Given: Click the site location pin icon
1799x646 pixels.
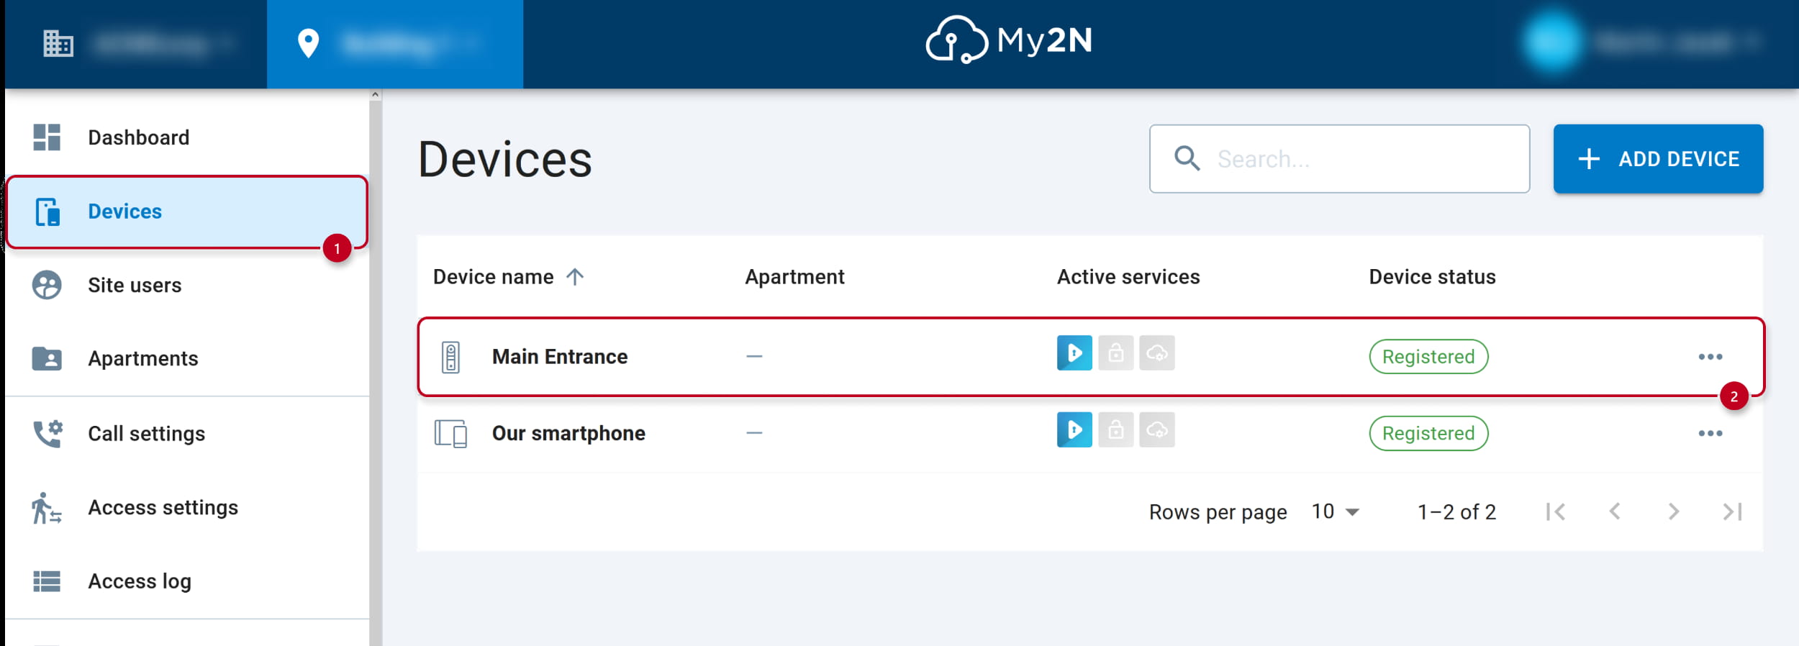Looking at the screenshot, I should [x=308, y=43].
